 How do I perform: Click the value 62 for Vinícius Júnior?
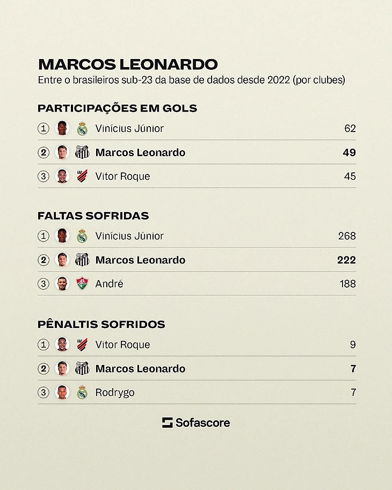click(350, 128)
